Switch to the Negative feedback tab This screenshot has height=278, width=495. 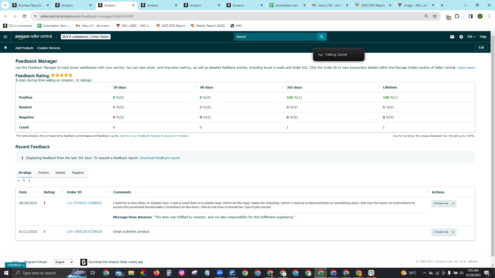click(x=78, y=173)
